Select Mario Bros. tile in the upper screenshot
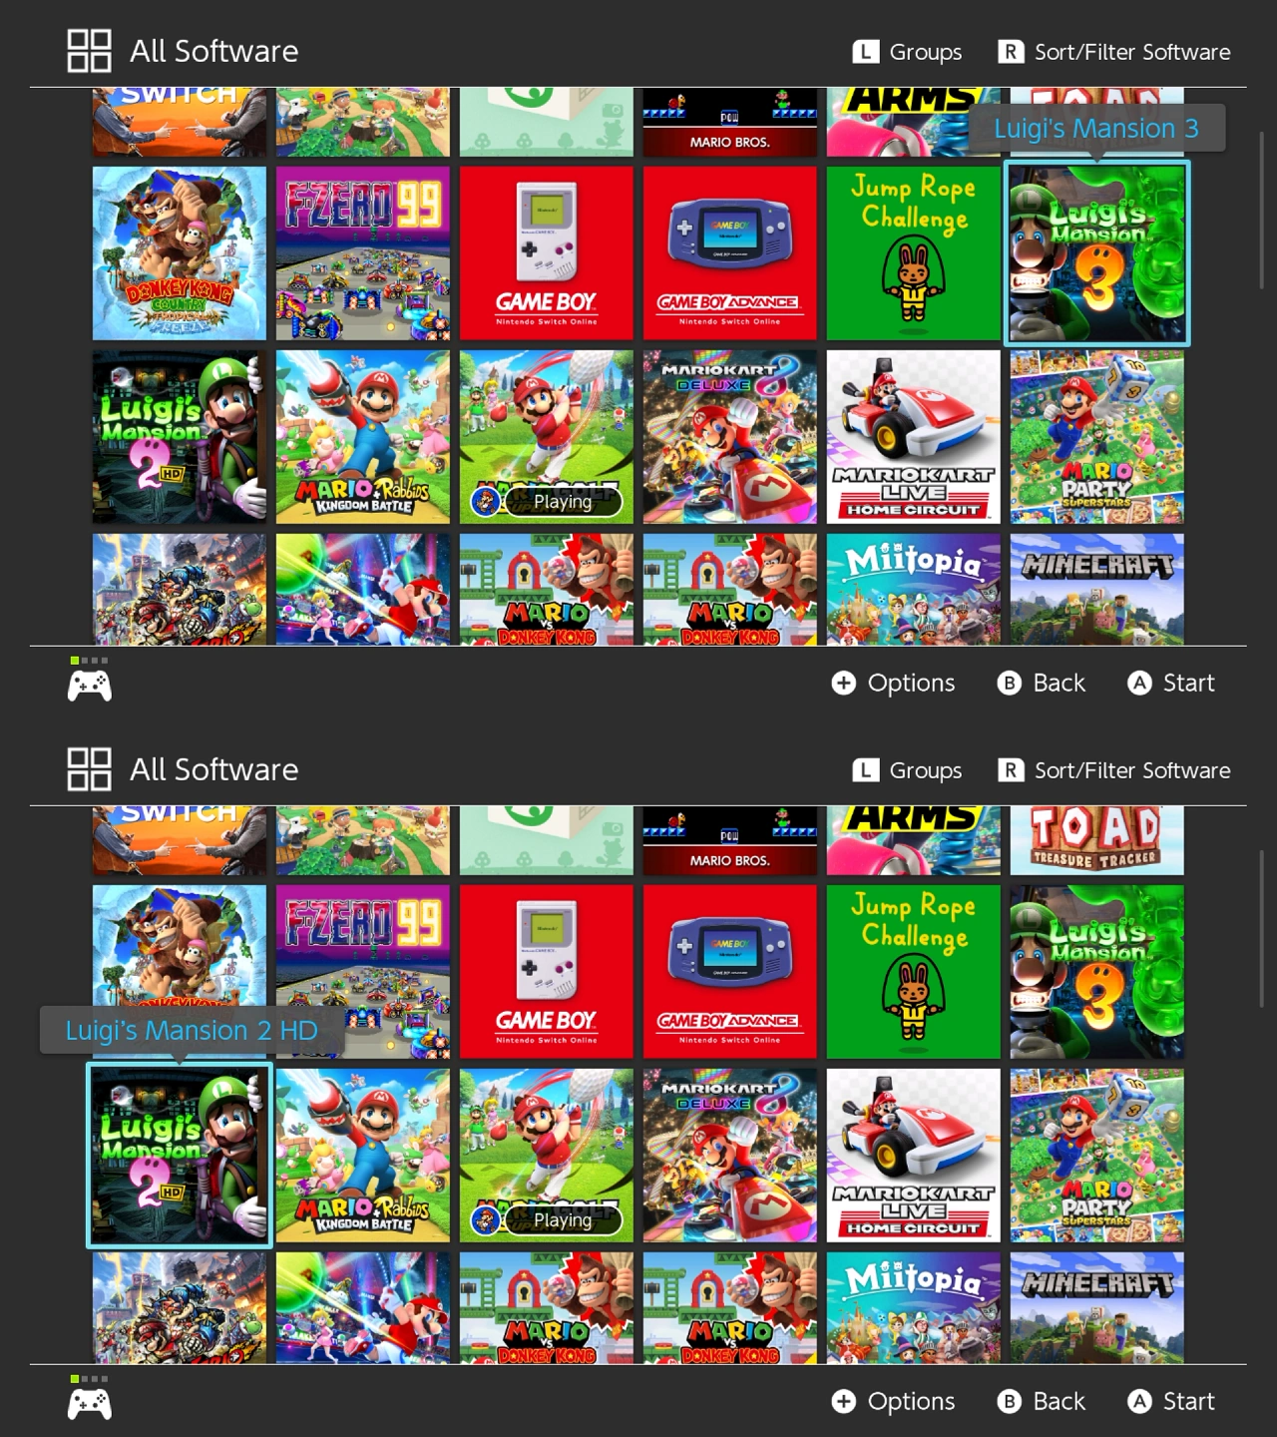Screen dimensions: 1277x1437 pos(730,123)
